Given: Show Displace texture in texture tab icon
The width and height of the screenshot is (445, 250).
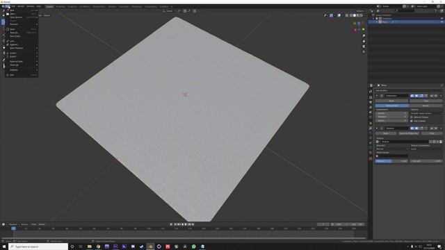Looking at the screenshot, I should point(441,142).
